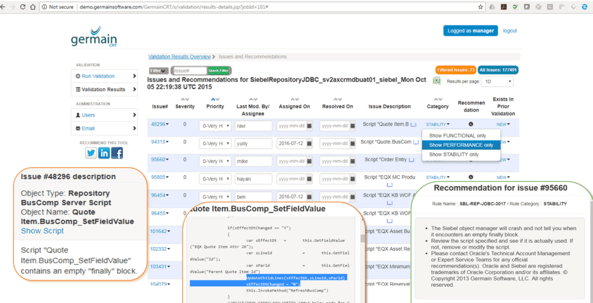Sort by Last Mod. By/Assignee arrows
The image size is (593, 303).
click(x=253, y=99)
